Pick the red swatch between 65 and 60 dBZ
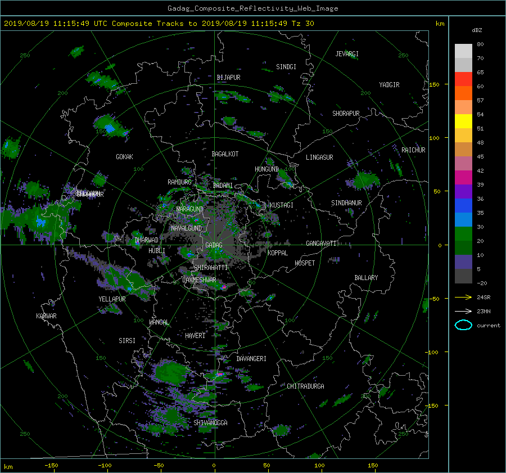506x473 pixels. [463, 79]
